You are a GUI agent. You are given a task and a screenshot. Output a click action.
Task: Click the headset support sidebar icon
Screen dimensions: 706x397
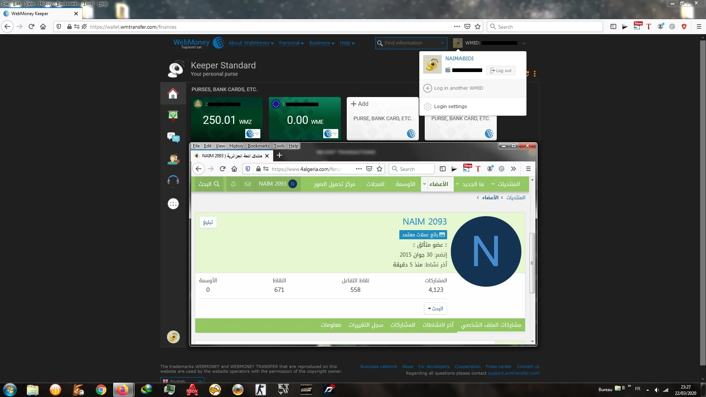(x=173, y=181)
